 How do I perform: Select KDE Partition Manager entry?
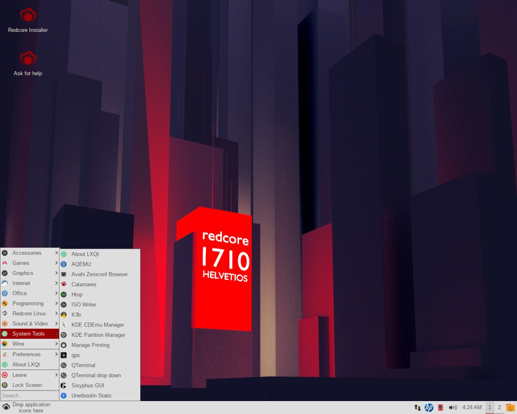coord(98,335)
